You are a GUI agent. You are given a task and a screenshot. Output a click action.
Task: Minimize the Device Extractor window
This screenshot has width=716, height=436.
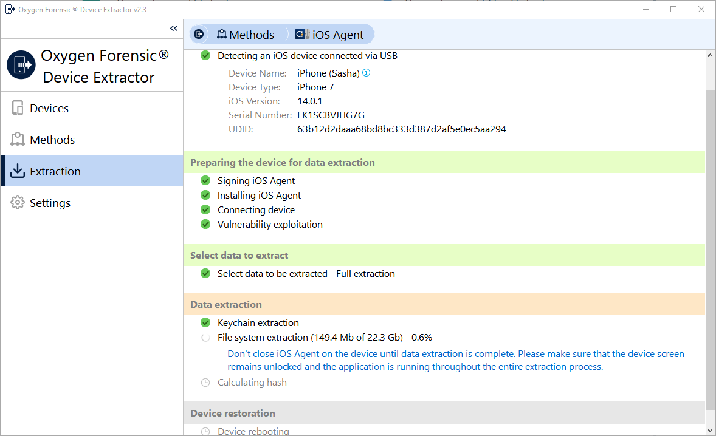[x=645, y=9]
